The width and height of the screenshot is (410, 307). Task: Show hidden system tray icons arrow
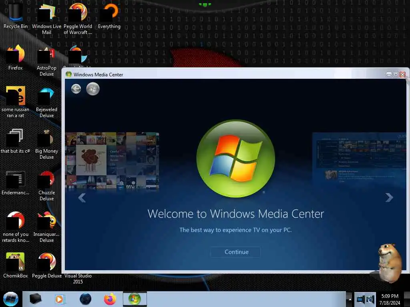[x=350, y=299]
